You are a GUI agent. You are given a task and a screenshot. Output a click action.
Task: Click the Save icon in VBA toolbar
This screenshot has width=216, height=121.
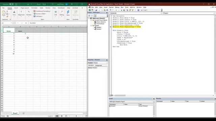point(96,10)
